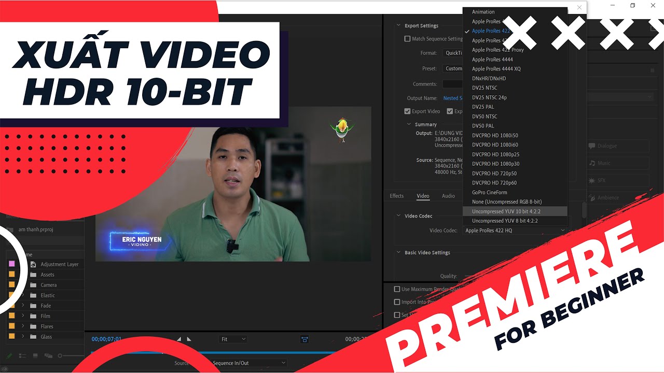
Task: Select DVCPRO HD 1080i60
Action: point(515,145)
